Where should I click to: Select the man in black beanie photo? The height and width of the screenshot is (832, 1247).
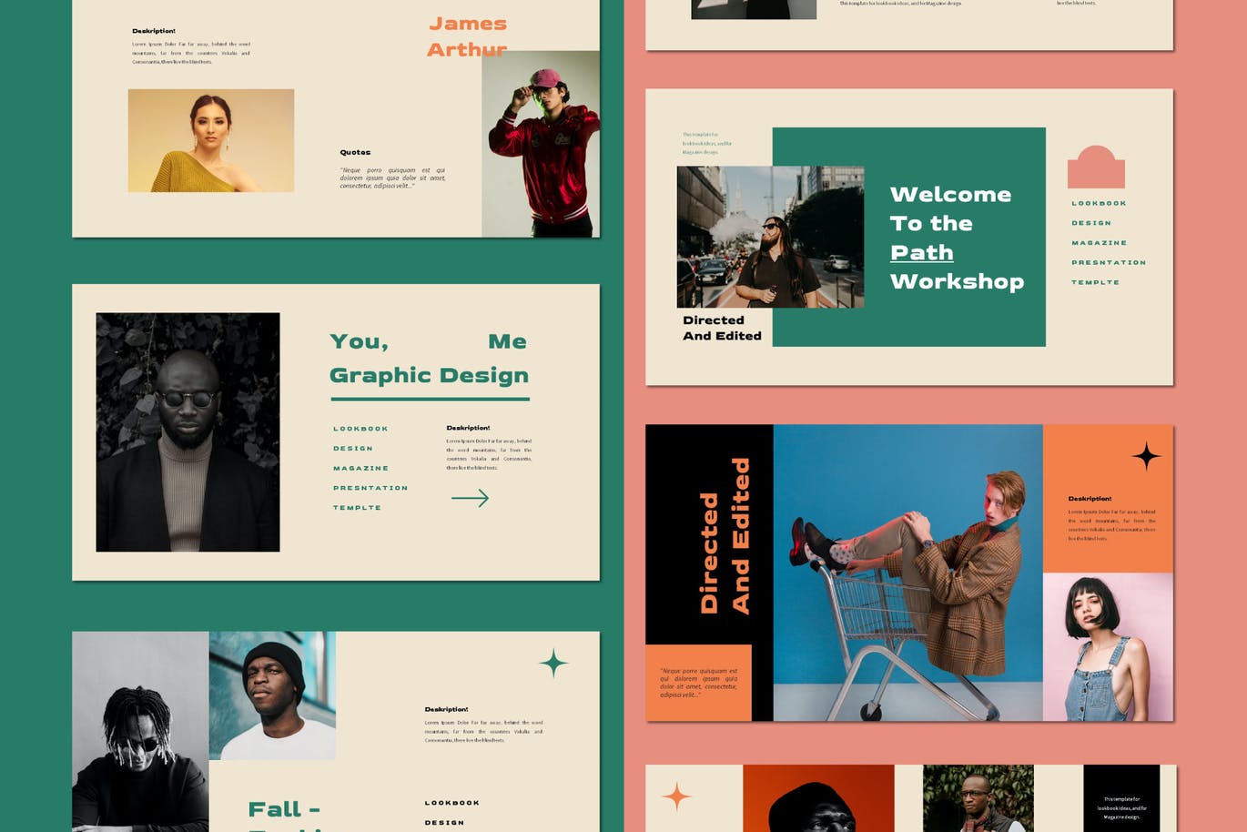pyautogui.click(x=272, y=695)
